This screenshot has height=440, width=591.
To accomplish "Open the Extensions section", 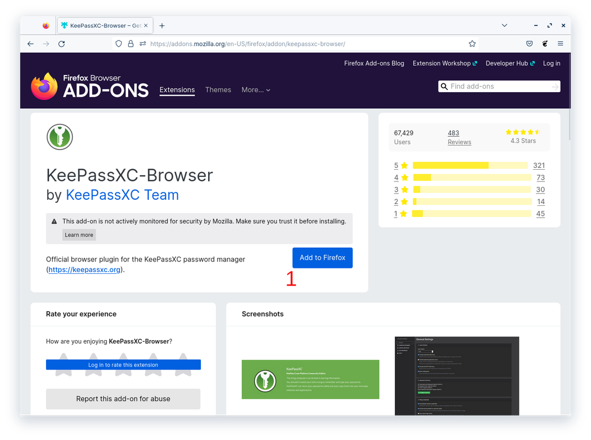I will coord(177,90).
